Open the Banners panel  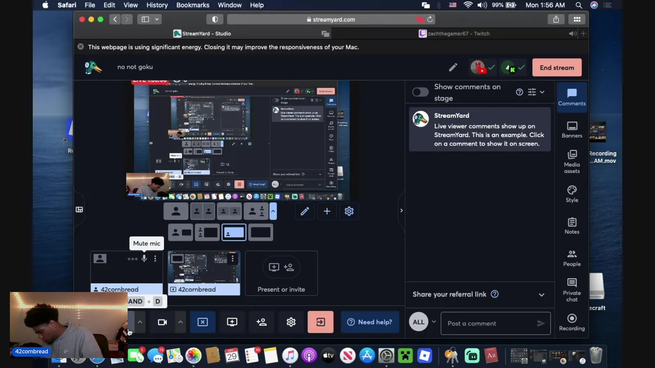pos(572,129)
